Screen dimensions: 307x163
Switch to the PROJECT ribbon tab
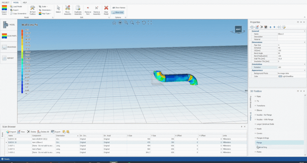tap(5, 2)
